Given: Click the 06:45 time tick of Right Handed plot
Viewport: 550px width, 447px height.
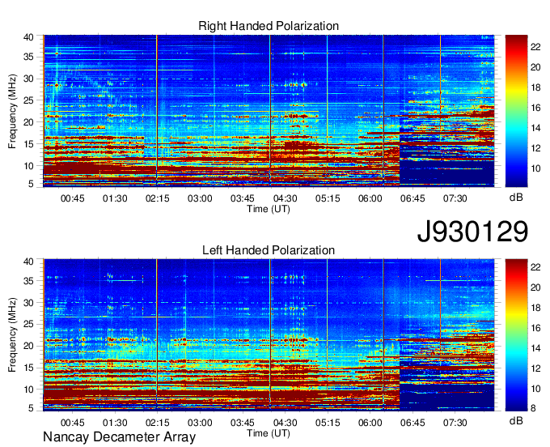Looking at the screenshot, I should click(412, 198).
